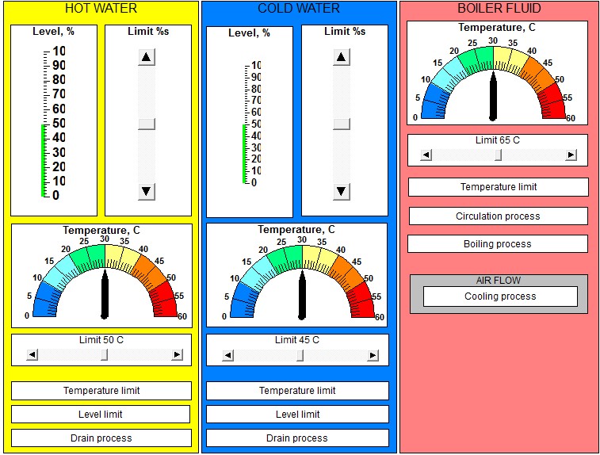This screenshot has width=600, height=455.
Task: Click the 'Limit 50 C' label
Action: click(x=101, y=340)
